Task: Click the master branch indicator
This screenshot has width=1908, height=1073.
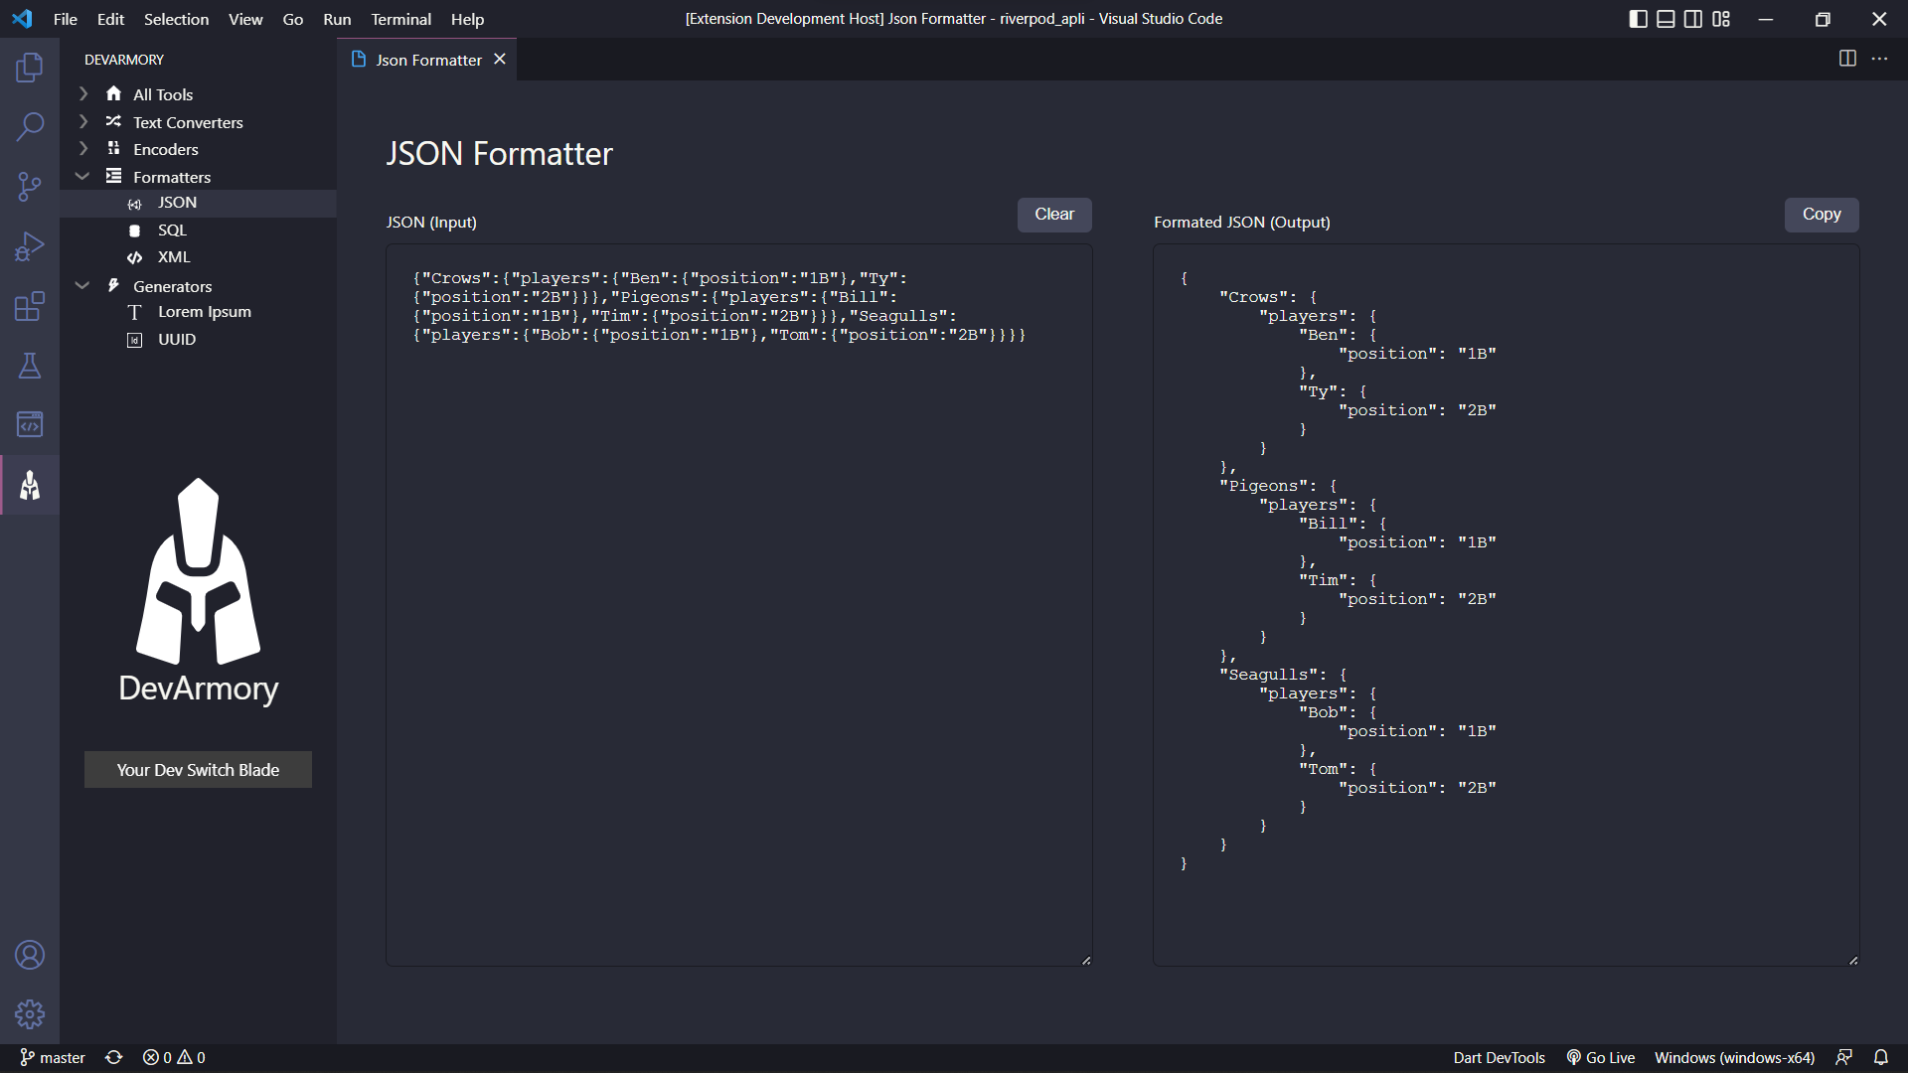Action: pos(53,1058)
